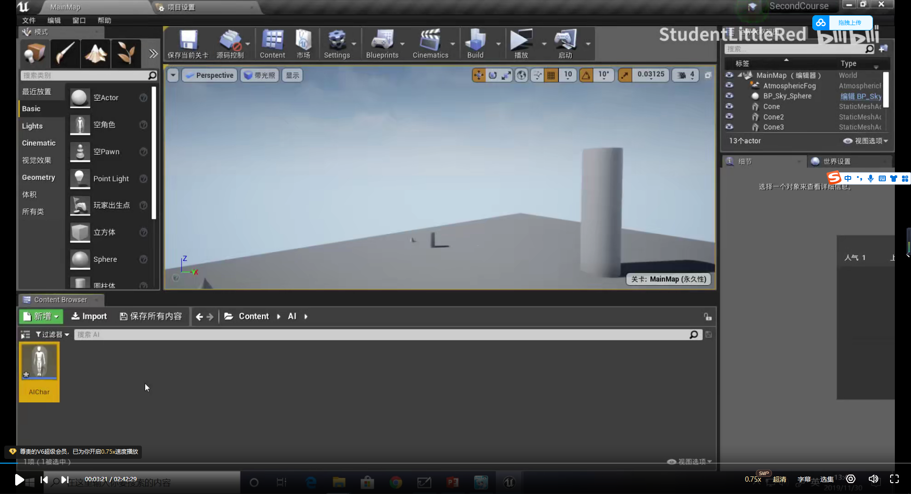Click the surface snapping icon
Image resolution: width=911 pixels, height=494 pixels.
pos(537,75)
